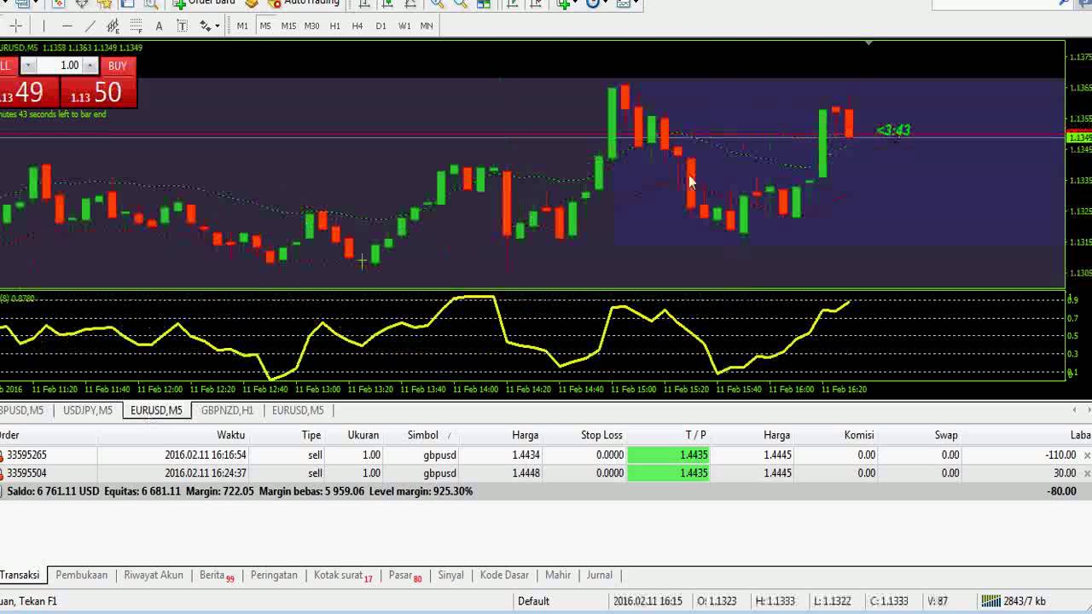
Task: Open the EURUSD,M5 tab after GBPNZD,H1
Action: point(298,410)
